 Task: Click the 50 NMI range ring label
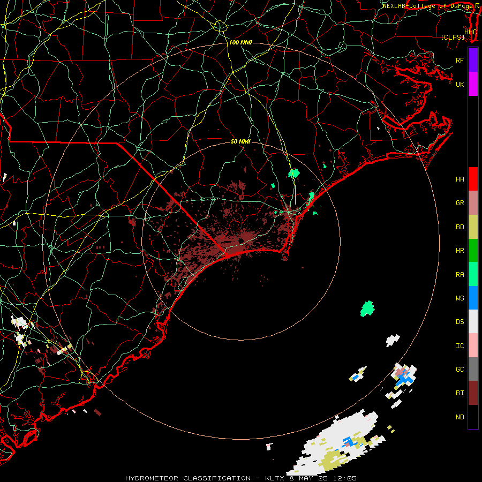(x=240, y=141)
